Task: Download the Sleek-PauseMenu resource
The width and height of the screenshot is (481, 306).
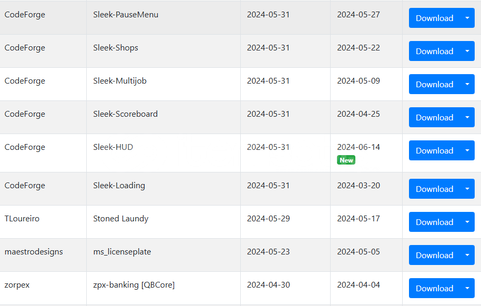Action: pos(434,18)
